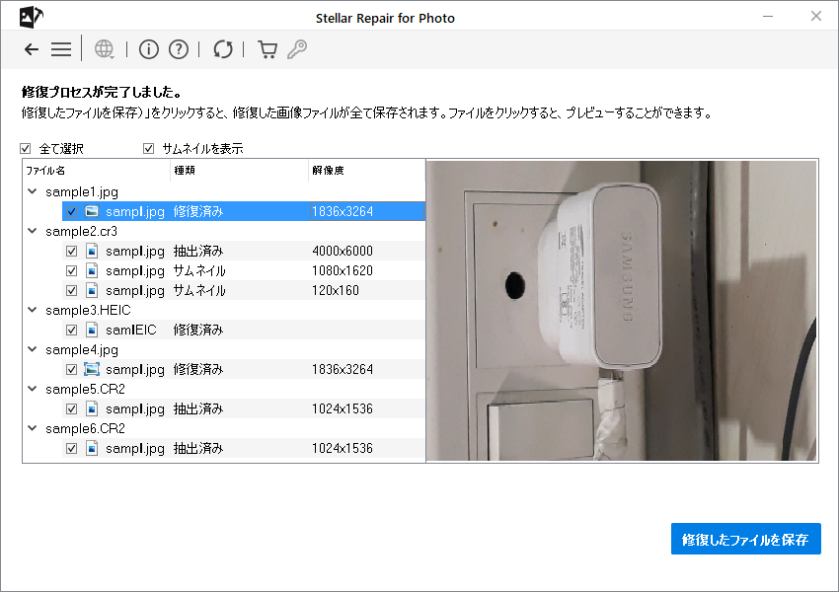Click 修復済み in the samIEIC row
Screen dimensions: 839x592
tap(198, 330)
